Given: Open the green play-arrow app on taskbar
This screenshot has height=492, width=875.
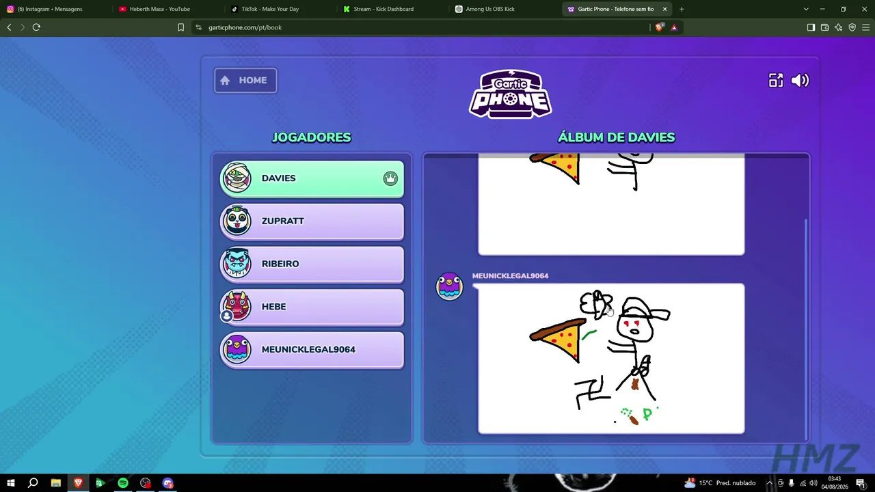Looking at the screenshot, I should pyautogui.click(x=100, y=483).
